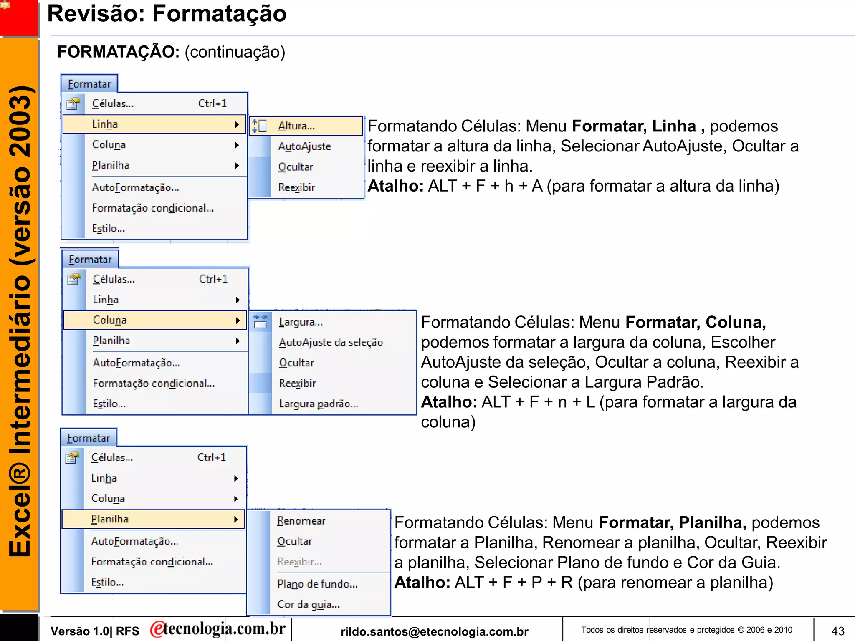This screenshot has height=641, width=855.
Task: Click Células icon in bottom Formatar menu
Action: pyautogui.click(x=73, y=457)
